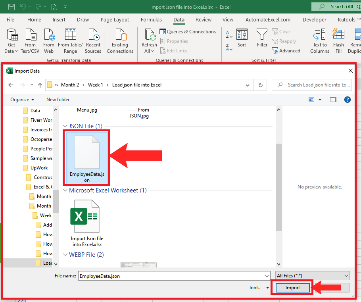Sort Z to A descending
The image size is (361, 302).
(229, 47)
